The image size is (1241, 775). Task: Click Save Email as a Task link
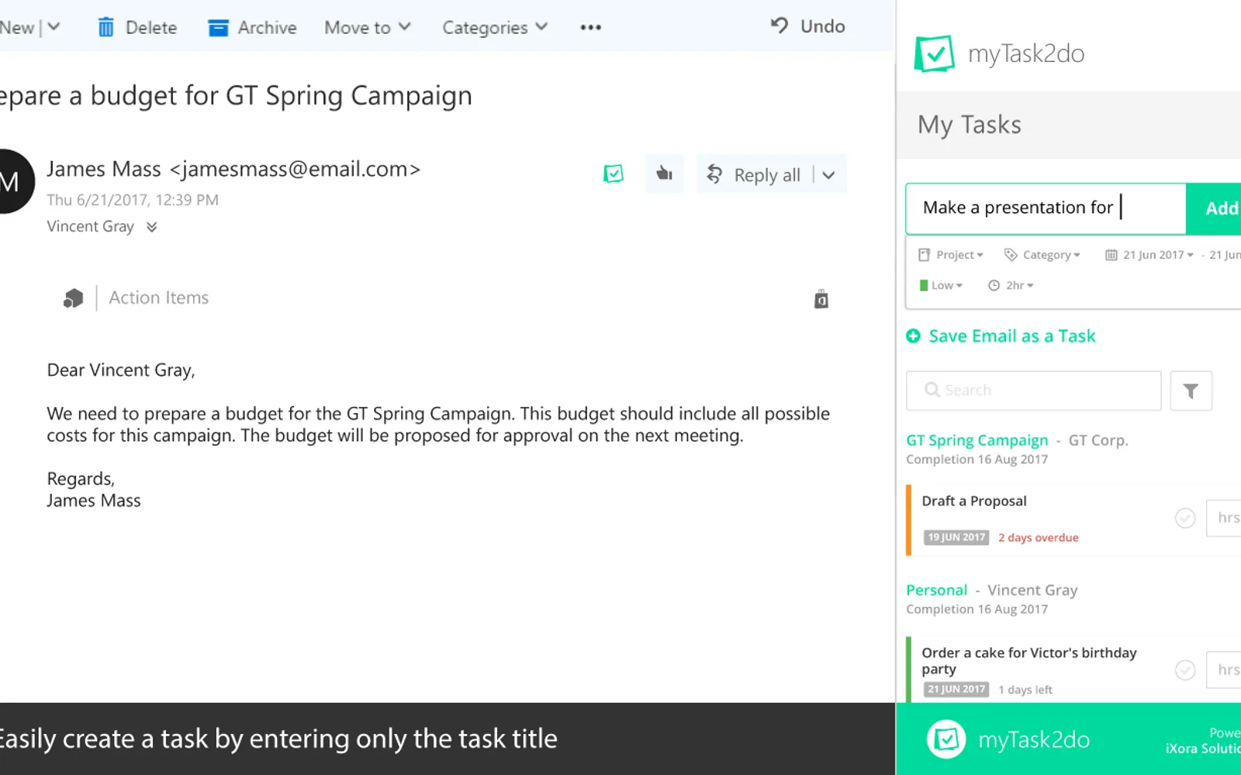click(1012, 336)
